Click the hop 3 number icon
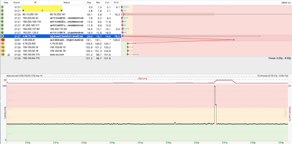292x144 pixels. pos(2,14)
